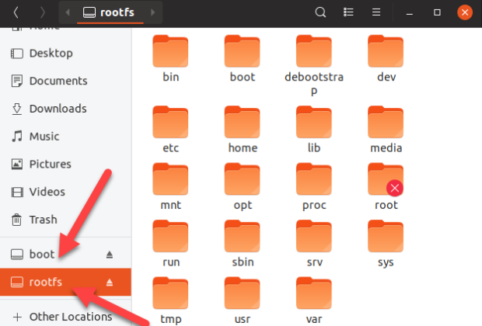
Task: Eject the boot volume
Action: 110,255
